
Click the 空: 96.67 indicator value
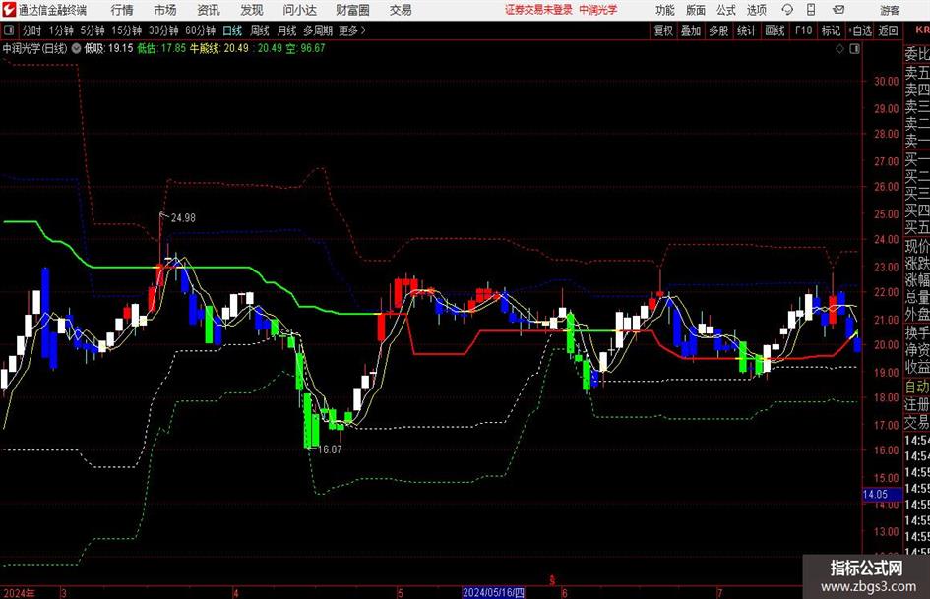pyautogui.click(x=305, y=48)
